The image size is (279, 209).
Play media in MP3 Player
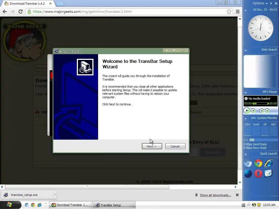click(x=247, y=110)
